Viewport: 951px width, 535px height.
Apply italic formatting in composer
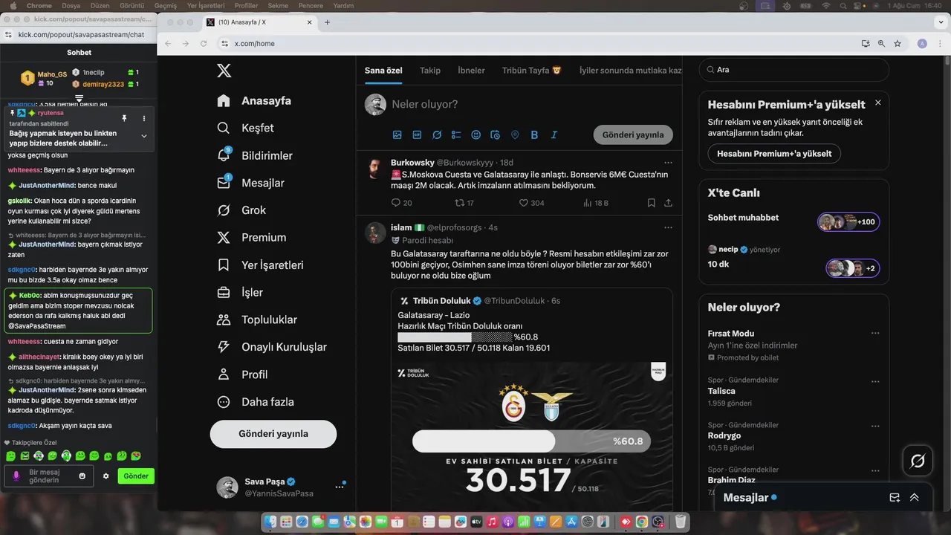pos(554,134)
